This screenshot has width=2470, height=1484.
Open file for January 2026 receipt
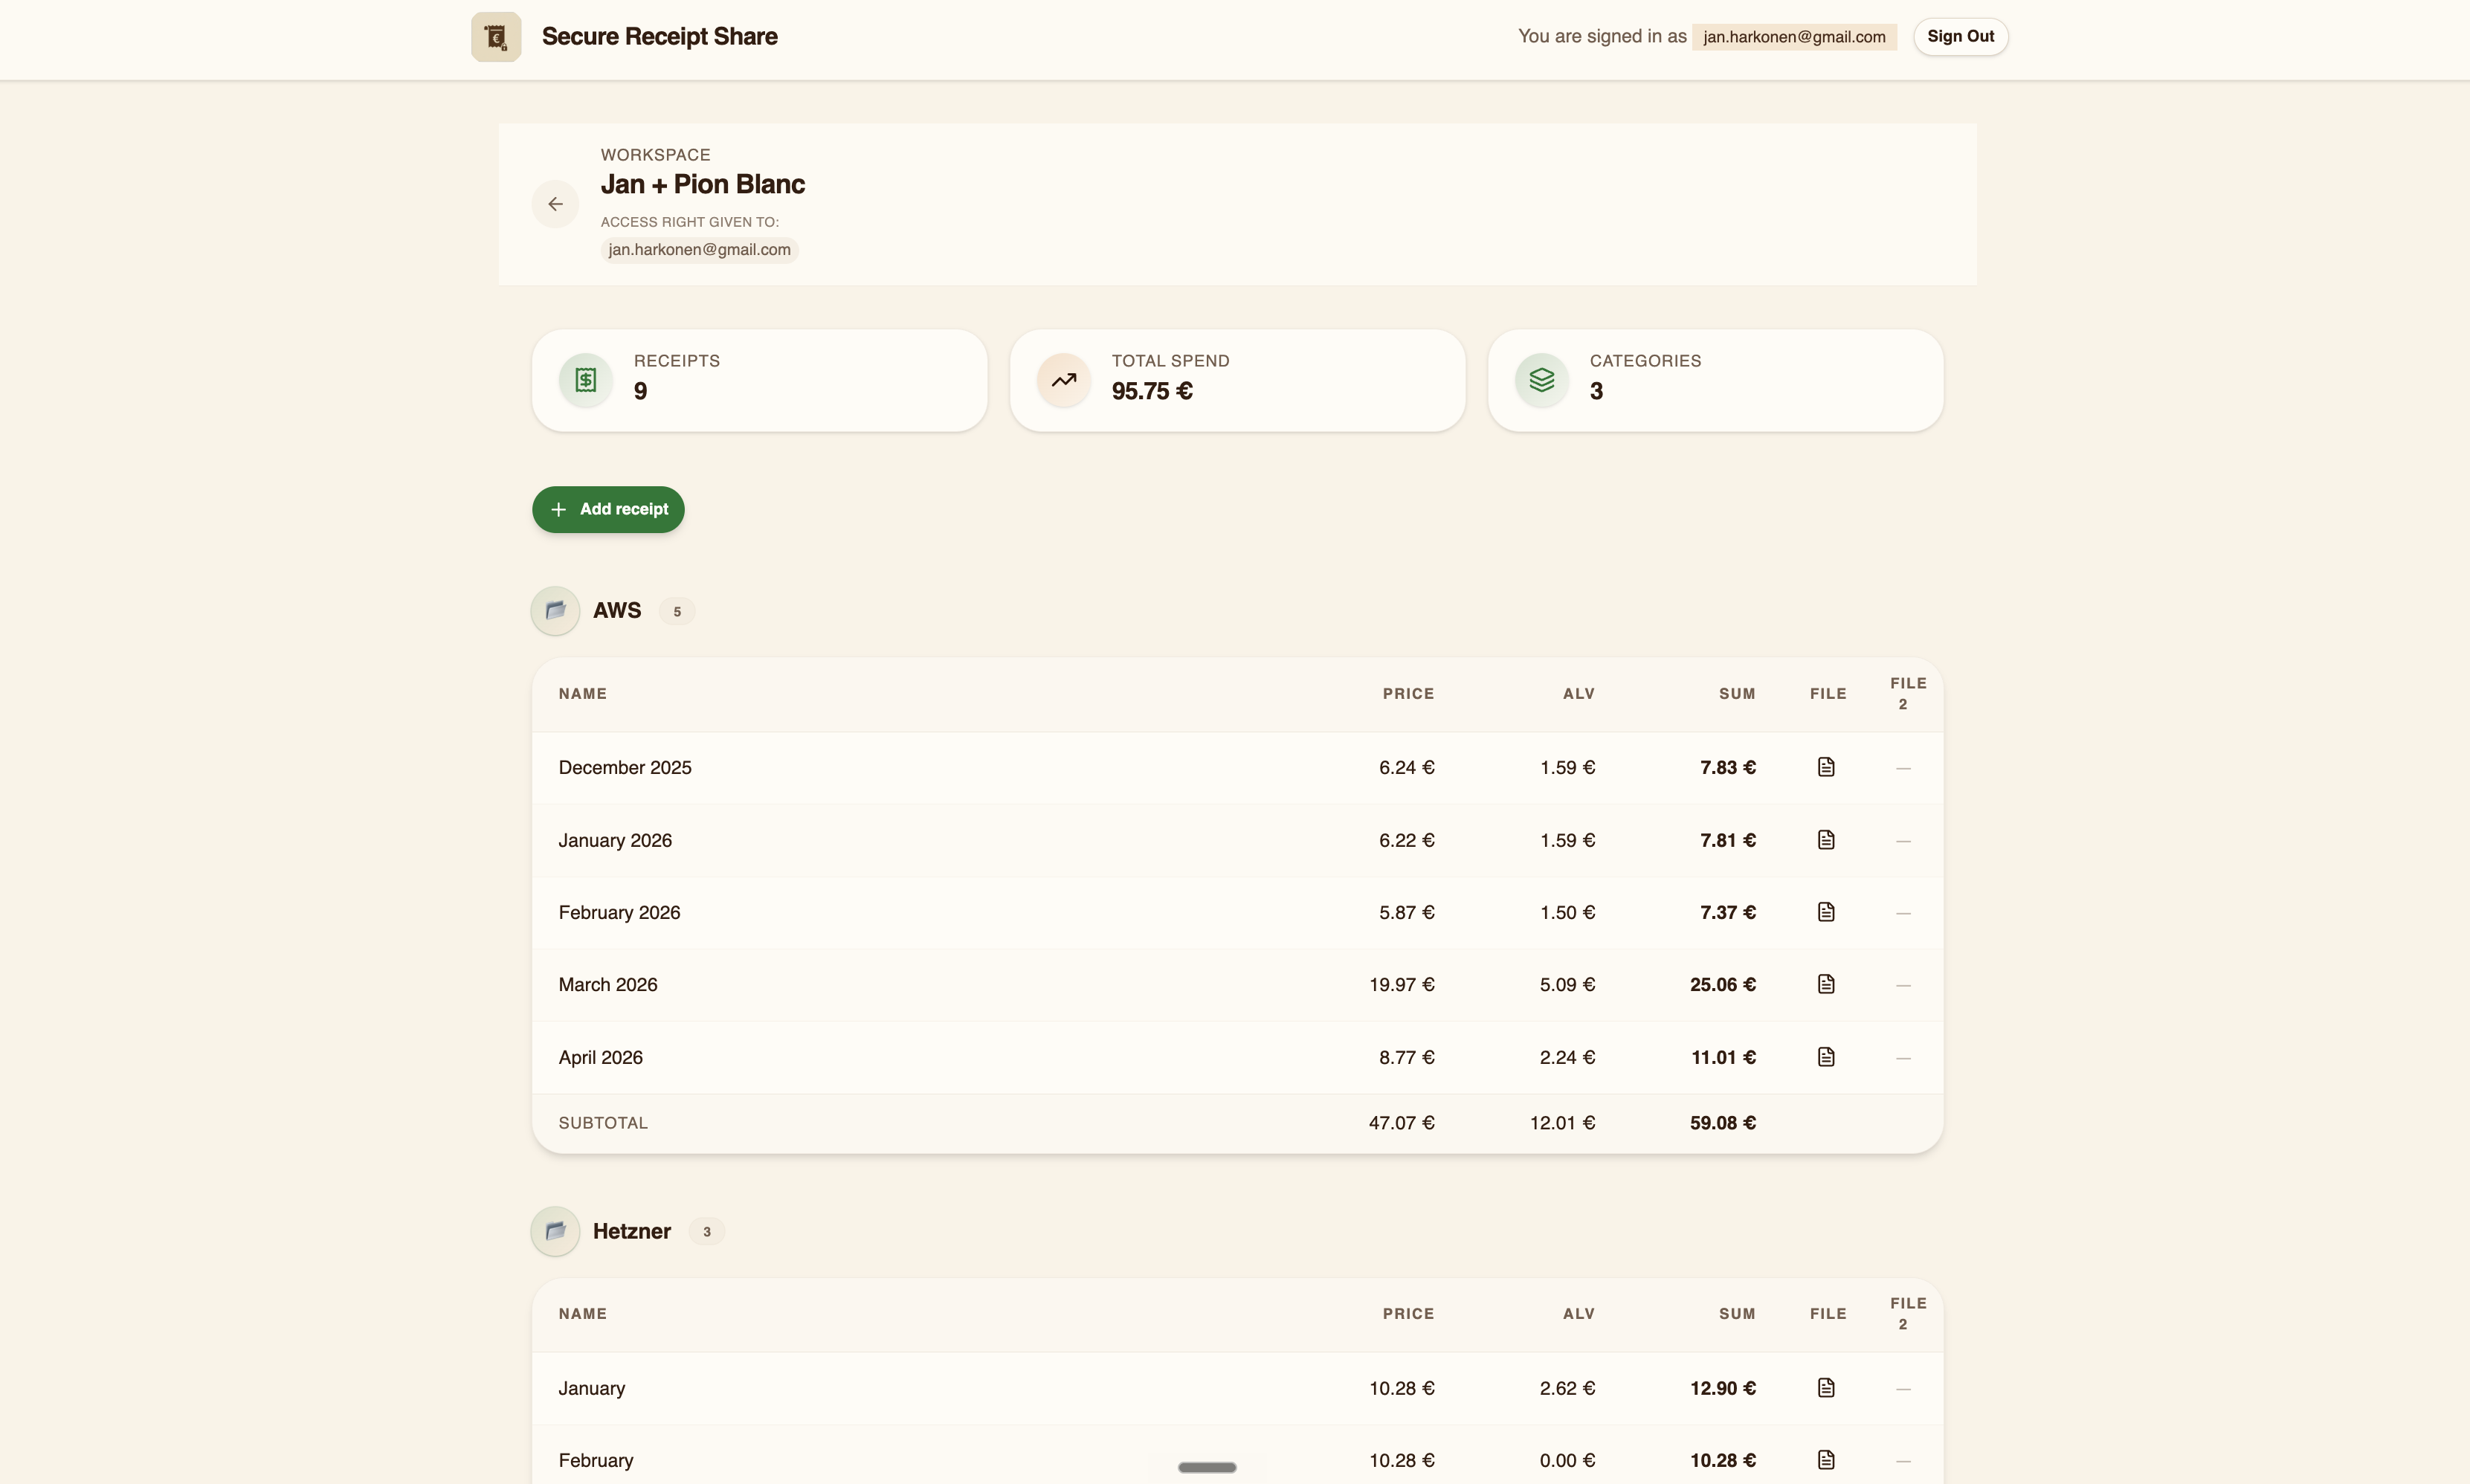pyautogui.click(x=1826, y=840)
